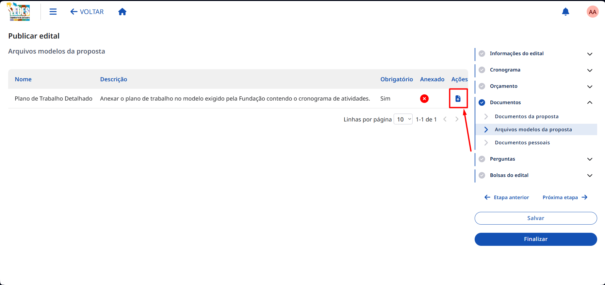Click Informações do edital step status icon
This screenshot has height=285, width=605.
coord(482,54)
